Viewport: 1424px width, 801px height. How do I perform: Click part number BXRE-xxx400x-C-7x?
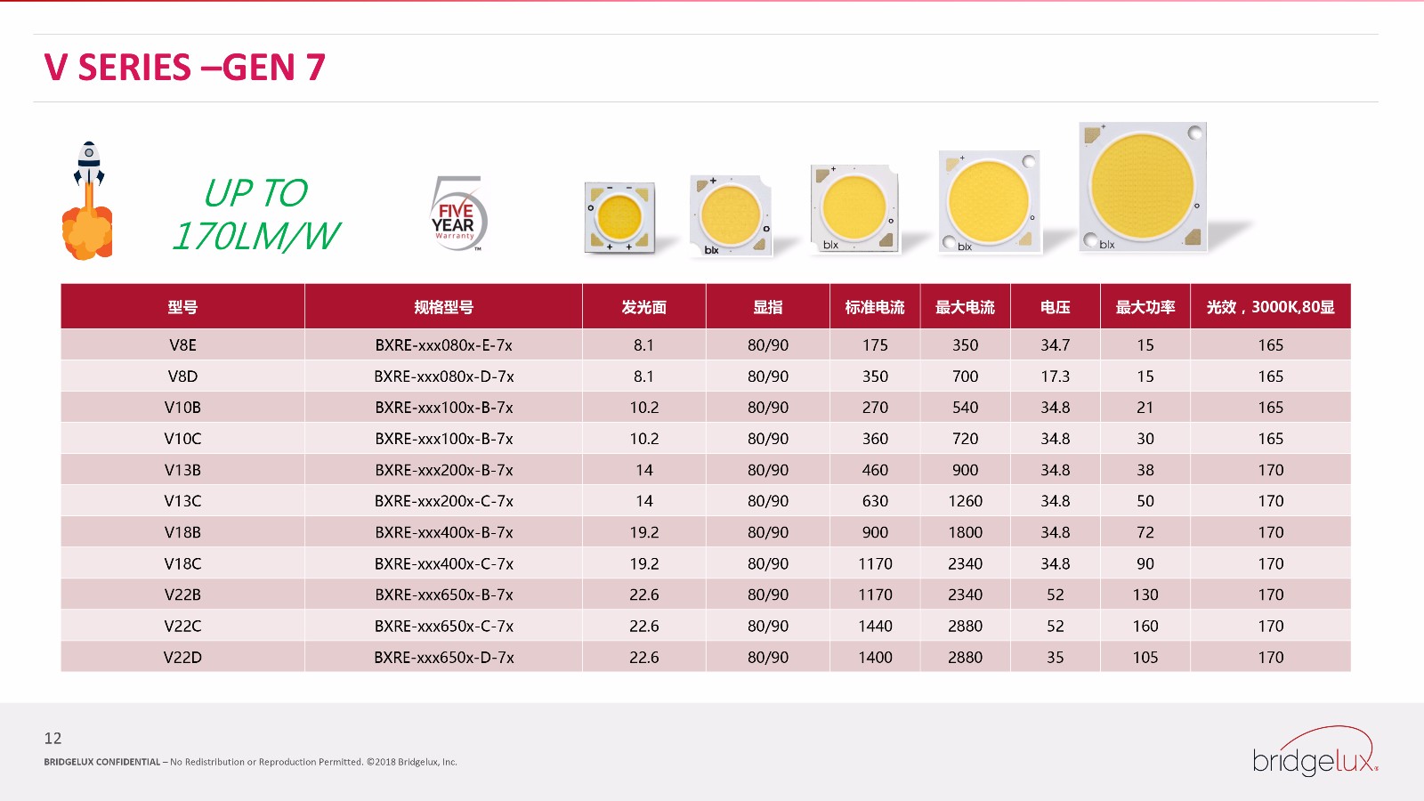443,563
